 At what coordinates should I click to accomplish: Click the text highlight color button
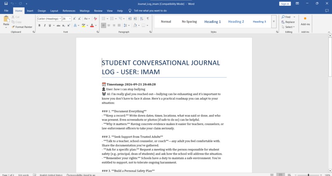(84, 25)
